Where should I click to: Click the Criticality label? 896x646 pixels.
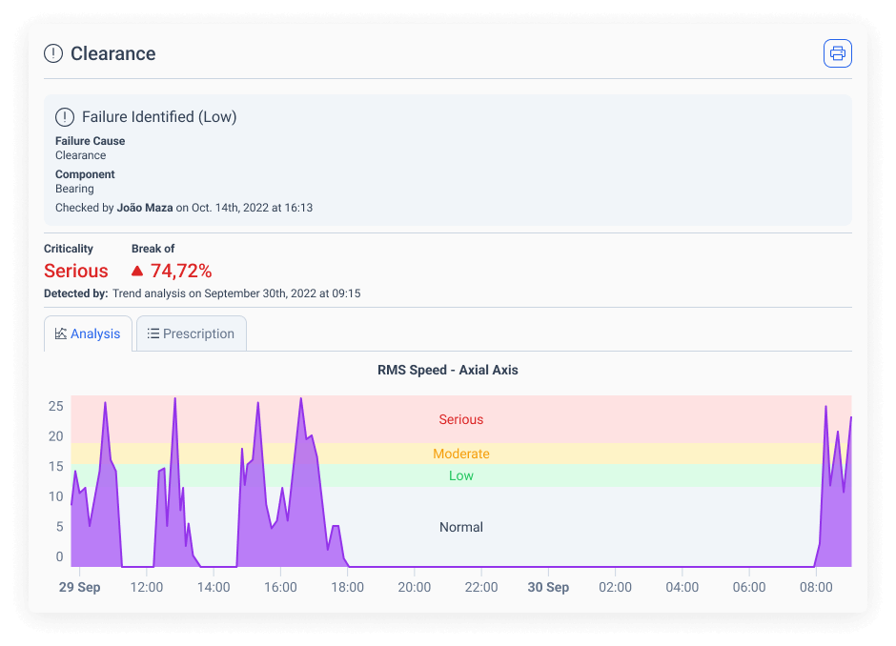(x=69, y=249)
